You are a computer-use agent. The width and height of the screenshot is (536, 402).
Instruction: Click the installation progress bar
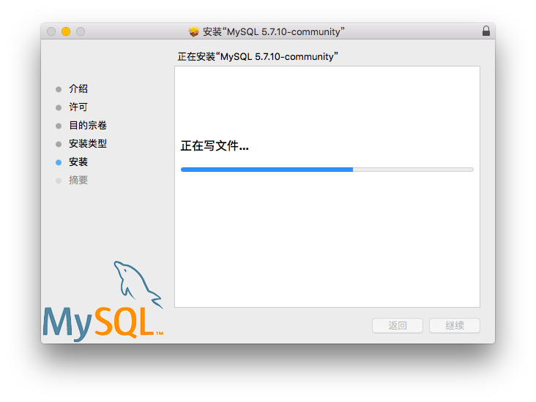(x=327, y=170)
